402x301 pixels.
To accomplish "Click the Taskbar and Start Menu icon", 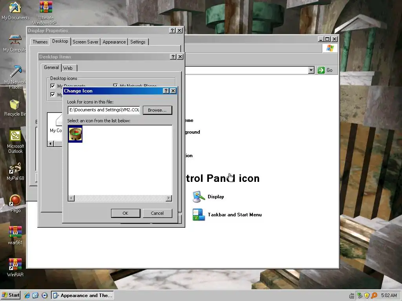I will click(x=199, y=215).
